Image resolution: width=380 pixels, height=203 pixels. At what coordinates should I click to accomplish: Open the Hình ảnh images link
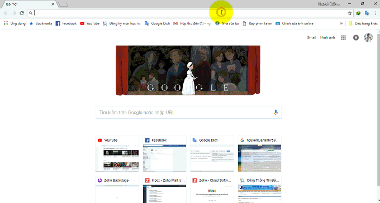click(327, 37)
